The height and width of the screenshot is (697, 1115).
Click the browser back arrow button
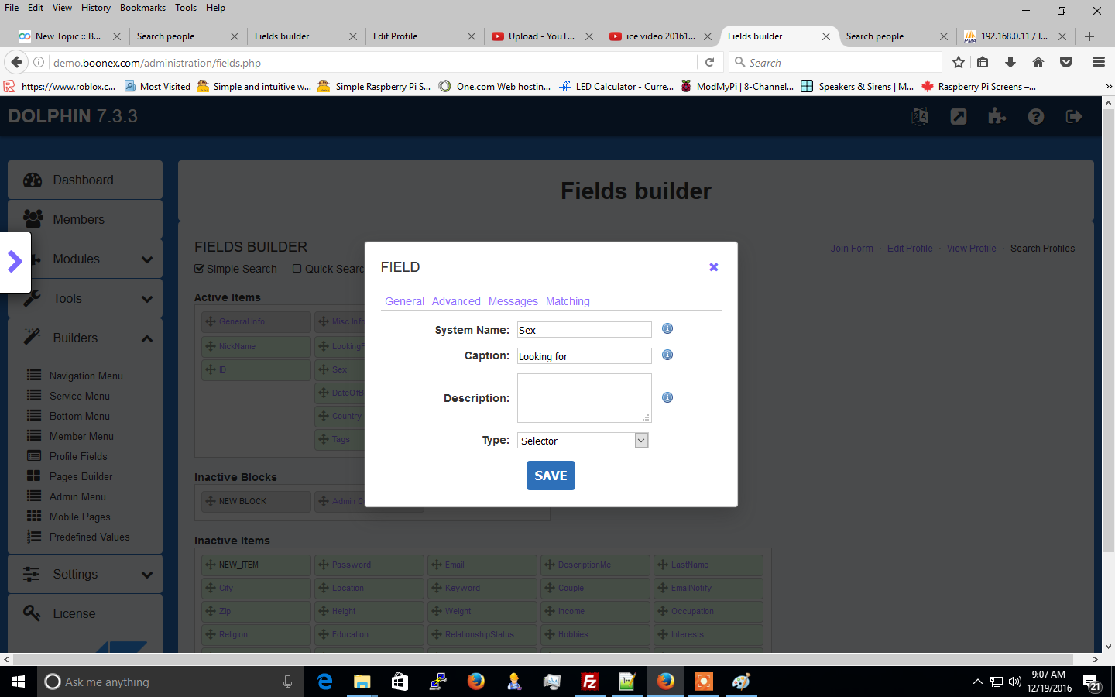point(16,62)
